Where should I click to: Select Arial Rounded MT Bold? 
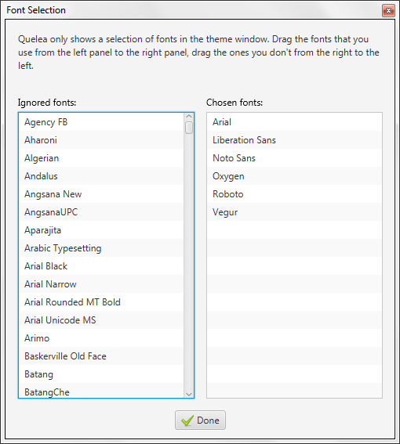[x=101, y=302]
